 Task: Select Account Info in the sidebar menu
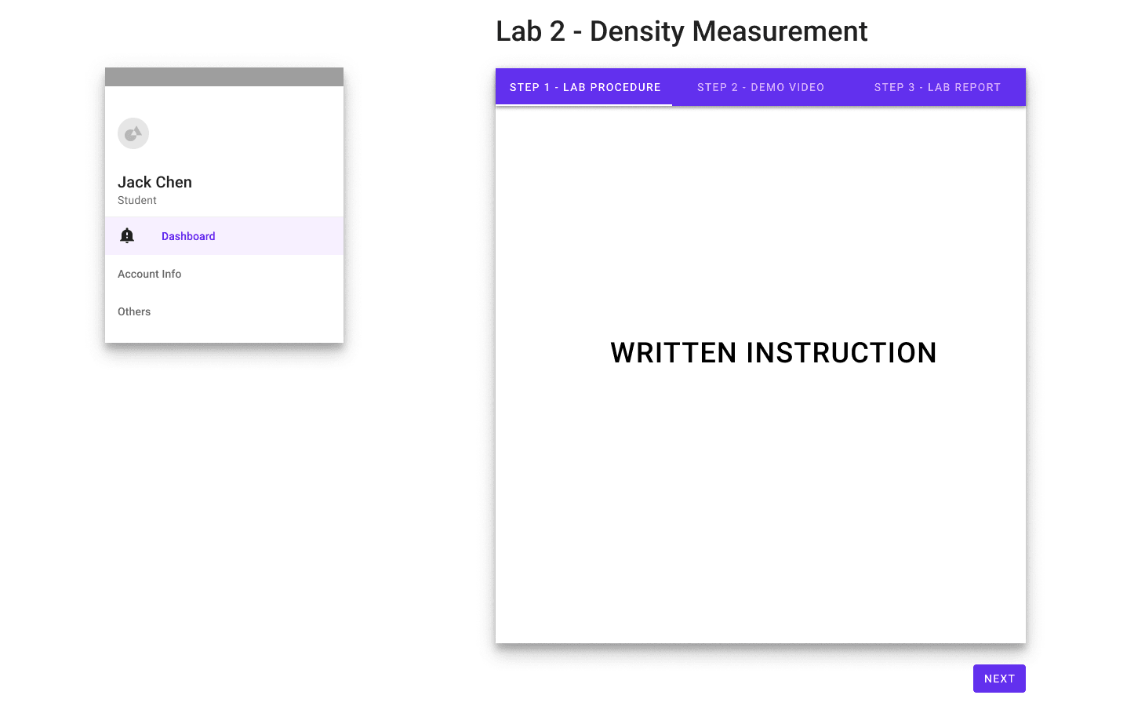coord(149,274)
